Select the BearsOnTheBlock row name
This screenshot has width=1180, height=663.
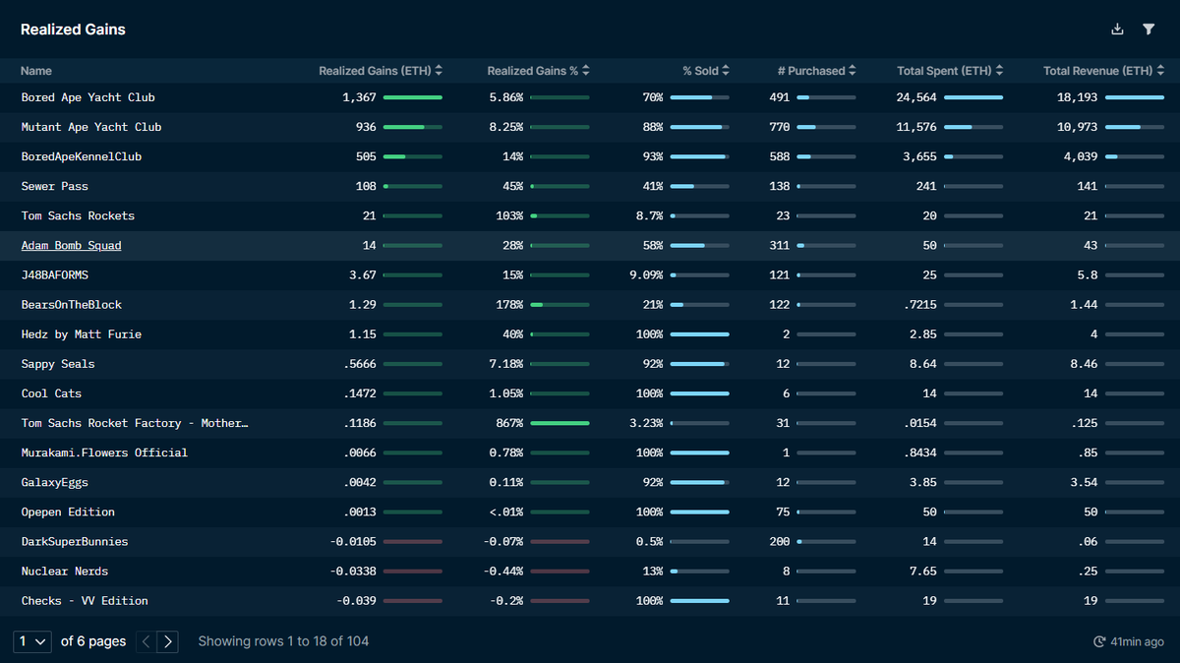pos(72,305)
